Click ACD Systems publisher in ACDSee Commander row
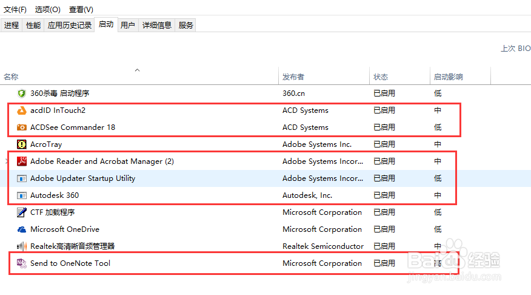This screenshot has height=295, width=531. 306,127
